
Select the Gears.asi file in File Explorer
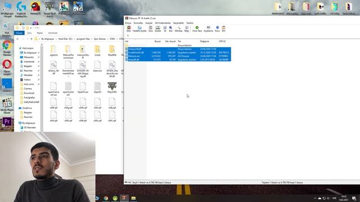(x=97, y=66)
